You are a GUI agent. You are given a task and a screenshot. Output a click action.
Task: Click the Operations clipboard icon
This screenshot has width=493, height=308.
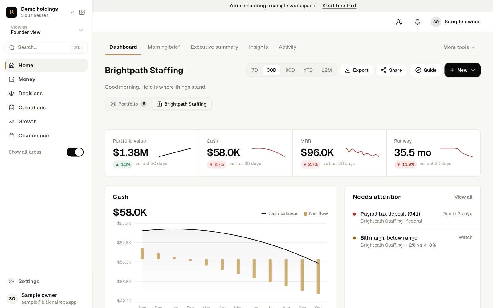(x=12, y=107)
